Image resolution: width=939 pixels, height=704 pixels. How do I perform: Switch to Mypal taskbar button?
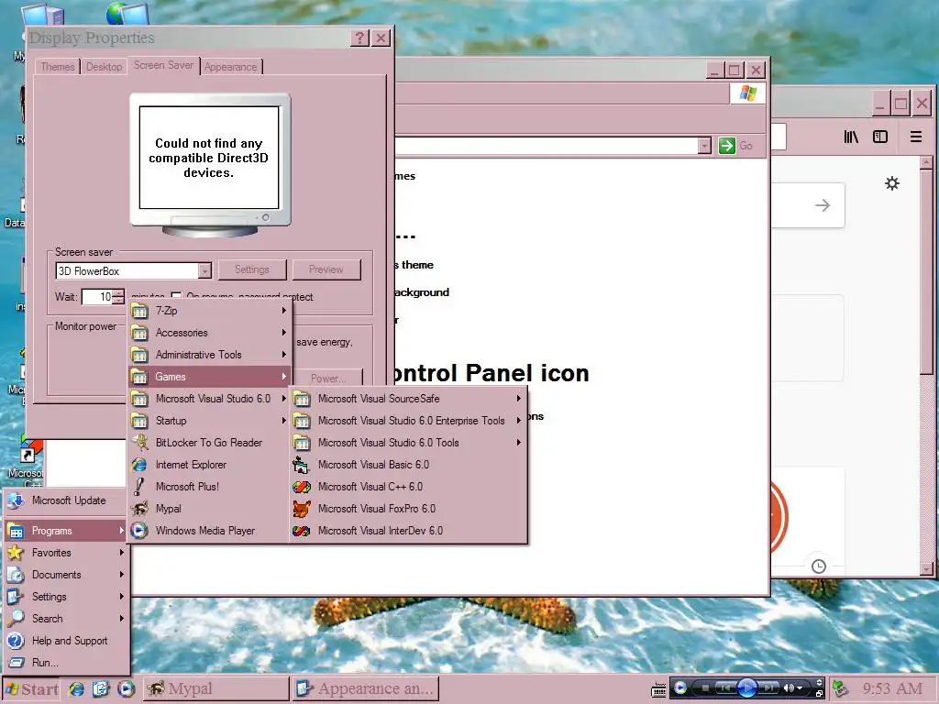[215, 689]
